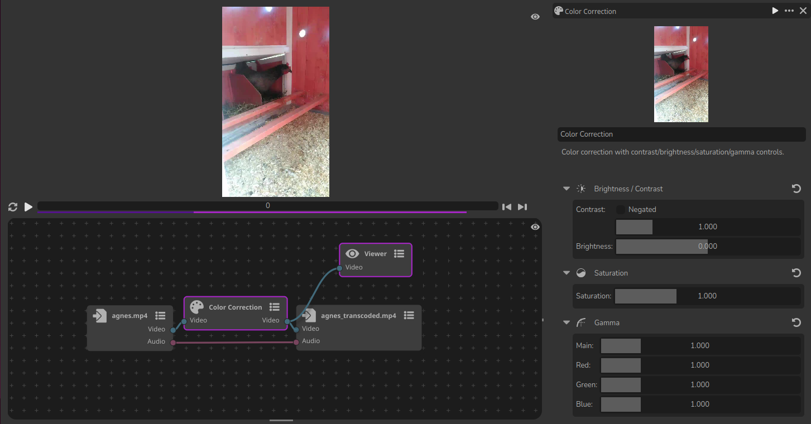The height and width of the screenshot is (424, 811).
Task: Click the Color Correction name input field
Action: pos(682,134)
